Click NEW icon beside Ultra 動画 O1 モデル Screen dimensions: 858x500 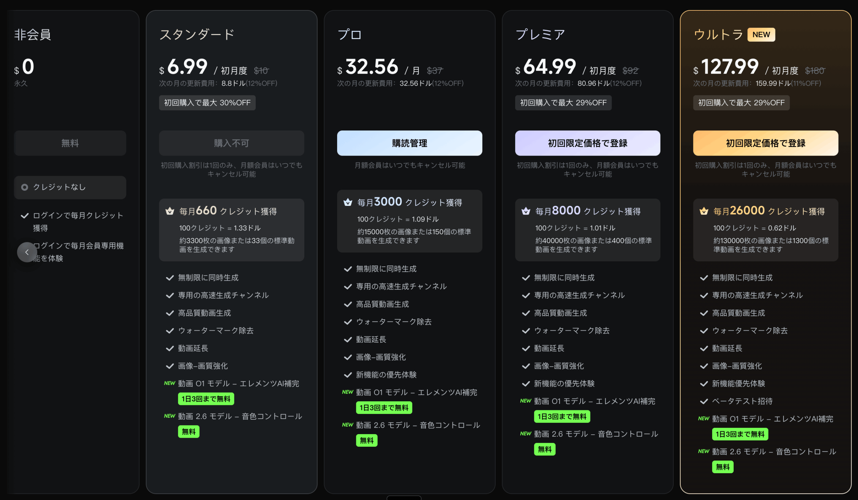(x=703, y=418)
